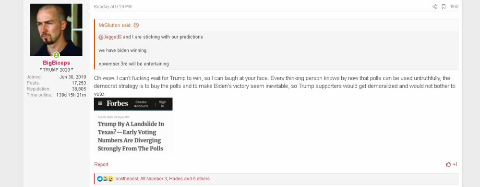Click the 'MrGlutton said:' quote header
Image resolution: width=480 pixels, height=187 pixels.
(x=115, y=25)
